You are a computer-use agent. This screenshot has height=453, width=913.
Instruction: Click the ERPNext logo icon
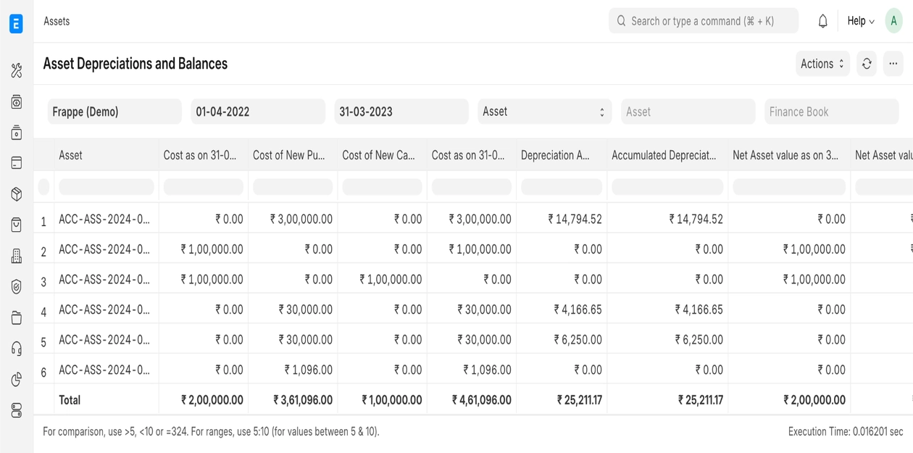16,23
